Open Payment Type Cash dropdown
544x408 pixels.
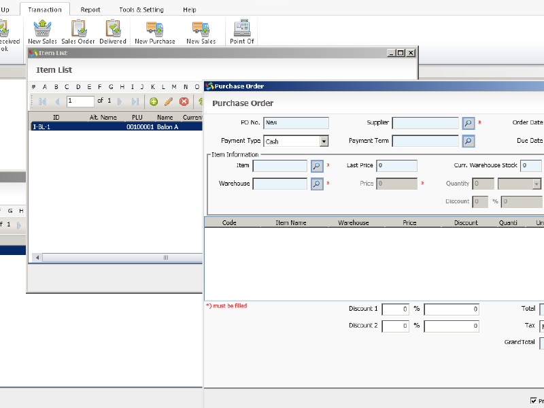point(324,141)
